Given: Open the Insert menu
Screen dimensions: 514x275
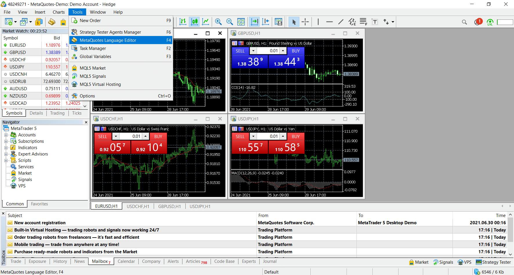Looking at the screenshot, I should pyautogui.click(x=40, y=12).
